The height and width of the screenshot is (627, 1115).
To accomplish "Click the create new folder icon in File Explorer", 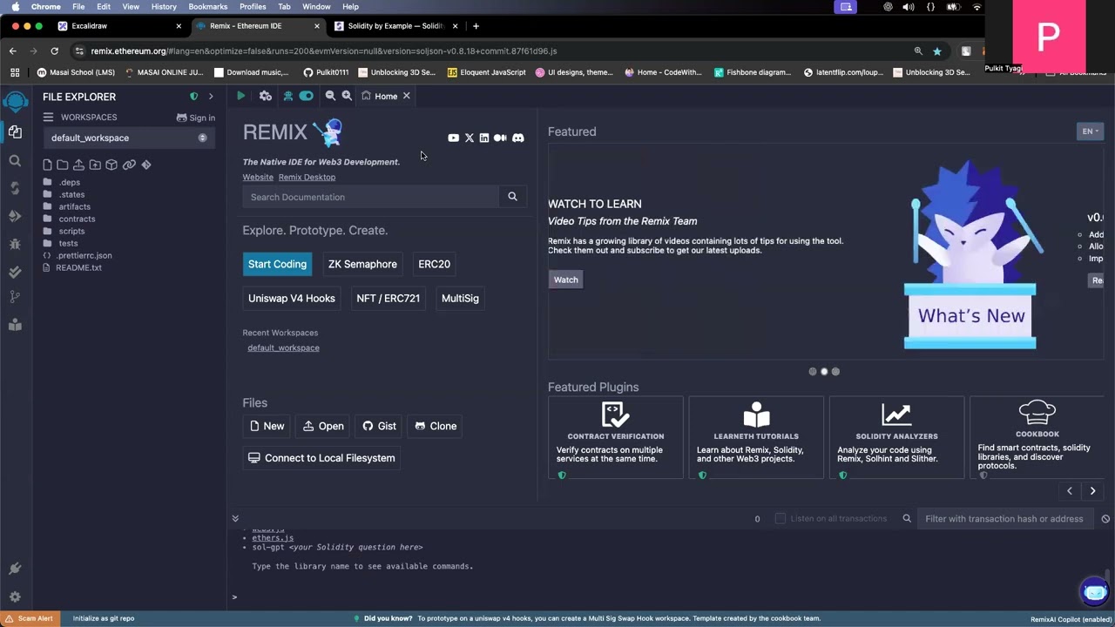I will (63, 165).
